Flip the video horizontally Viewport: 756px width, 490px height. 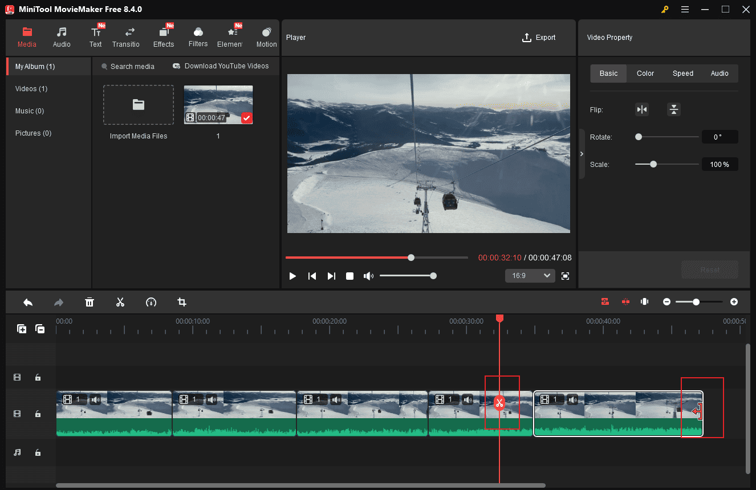pos(642,109)
